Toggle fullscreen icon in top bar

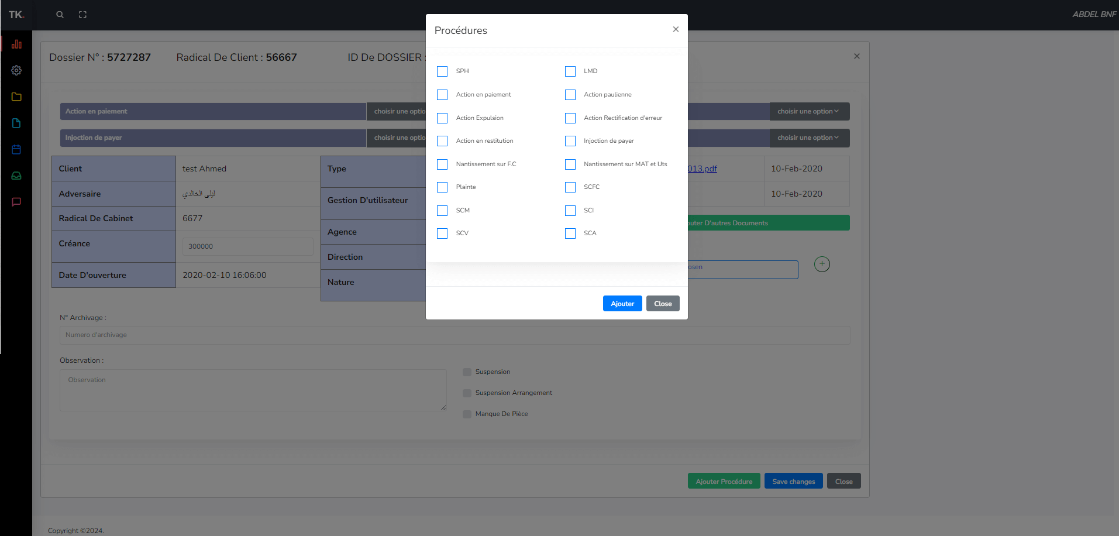pyautogui.click(x=82, y=15)
